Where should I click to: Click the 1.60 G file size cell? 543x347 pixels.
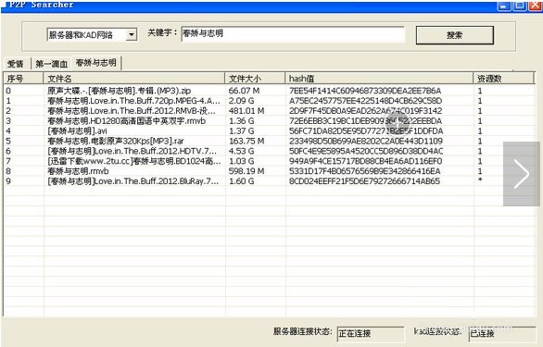pyautogui.click(x=241, y=181)
